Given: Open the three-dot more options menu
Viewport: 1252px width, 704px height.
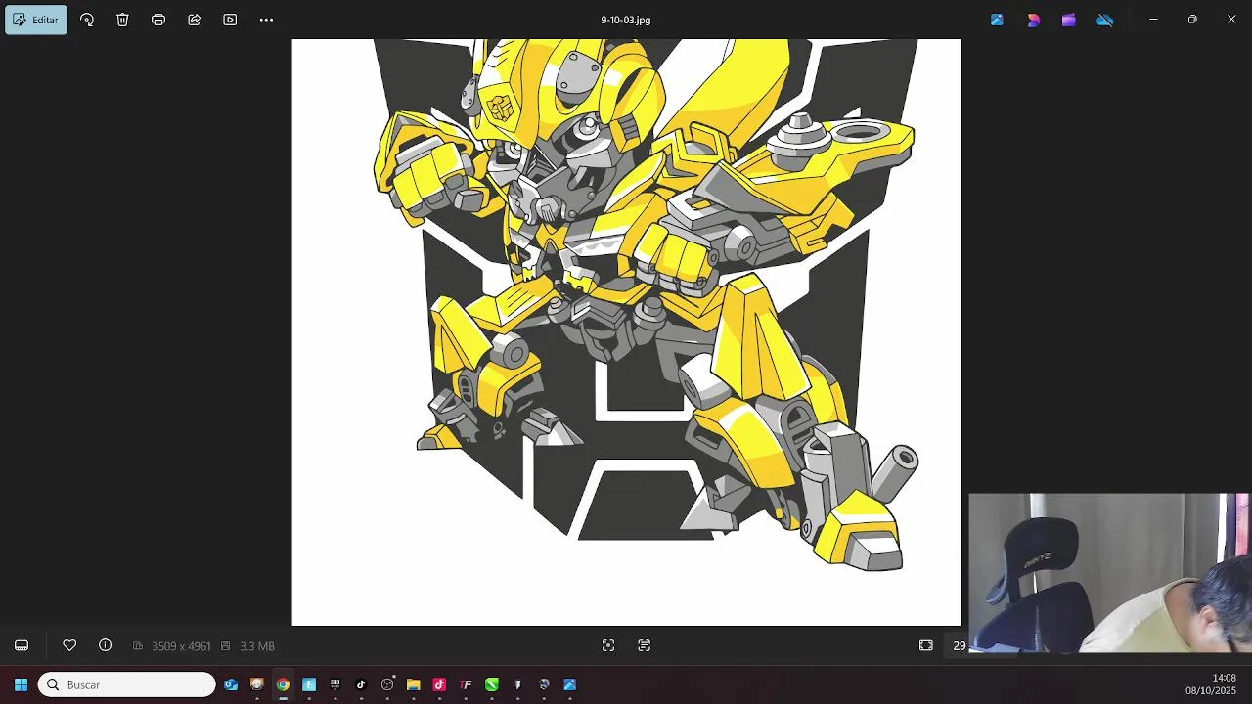Looking at the screenshot, I should tap(266, 20).
